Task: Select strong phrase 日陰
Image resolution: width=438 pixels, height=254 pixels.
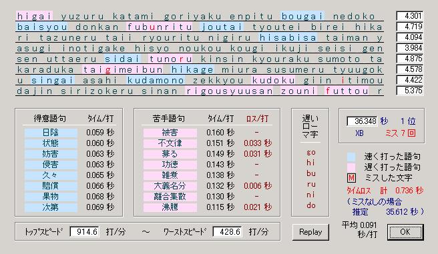Action: click(x=51, y=133)
